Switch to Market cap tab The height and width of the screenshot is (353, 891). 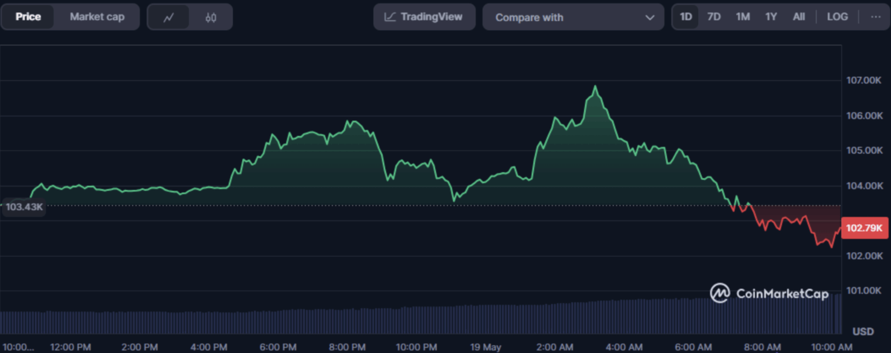point(97,17)
